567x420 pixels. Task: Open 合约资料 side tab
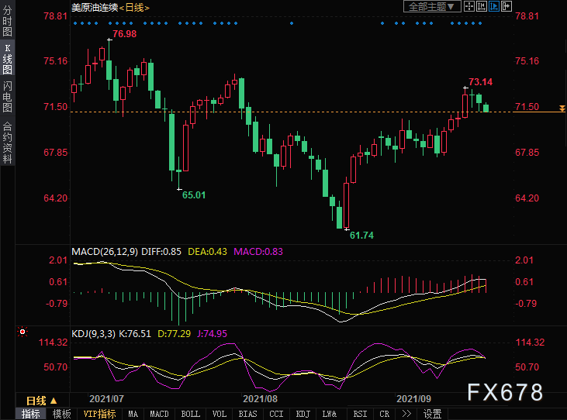7,143
